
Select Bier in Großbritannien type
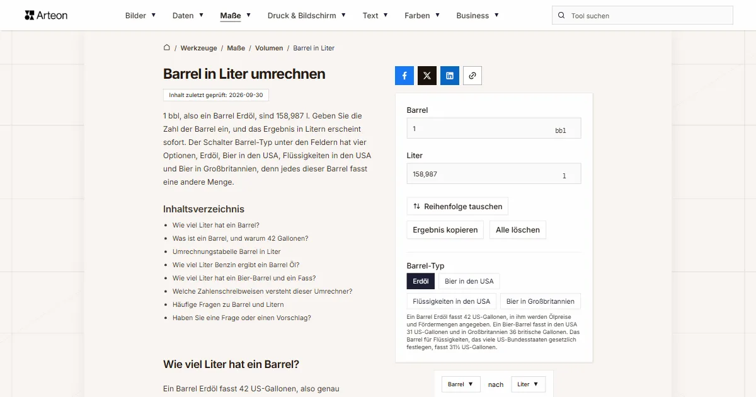pos(541,301)
